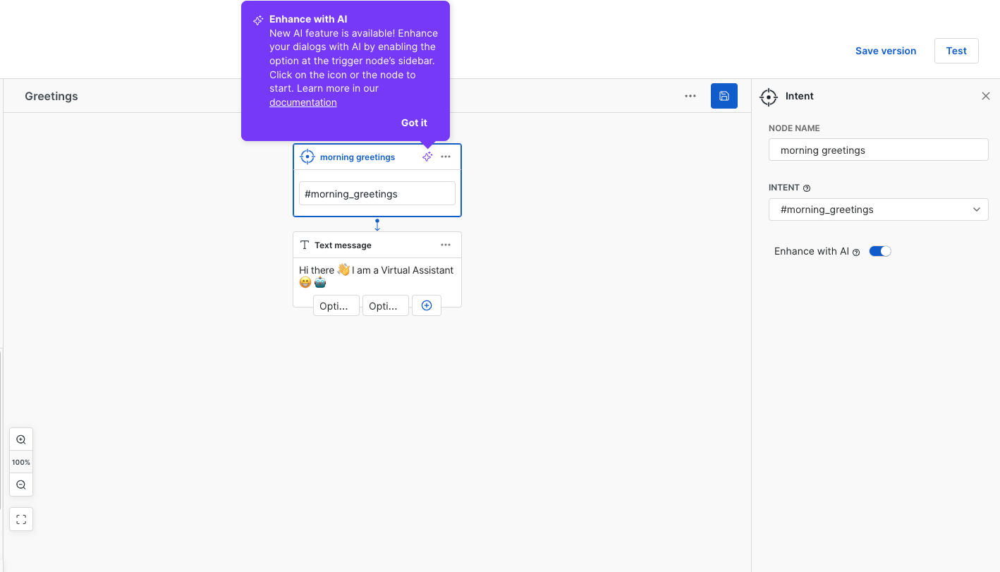The width and height of the screenshot is (1000, 572).
Task: Click help icon beside Enhance with AI
Action: 856,252
